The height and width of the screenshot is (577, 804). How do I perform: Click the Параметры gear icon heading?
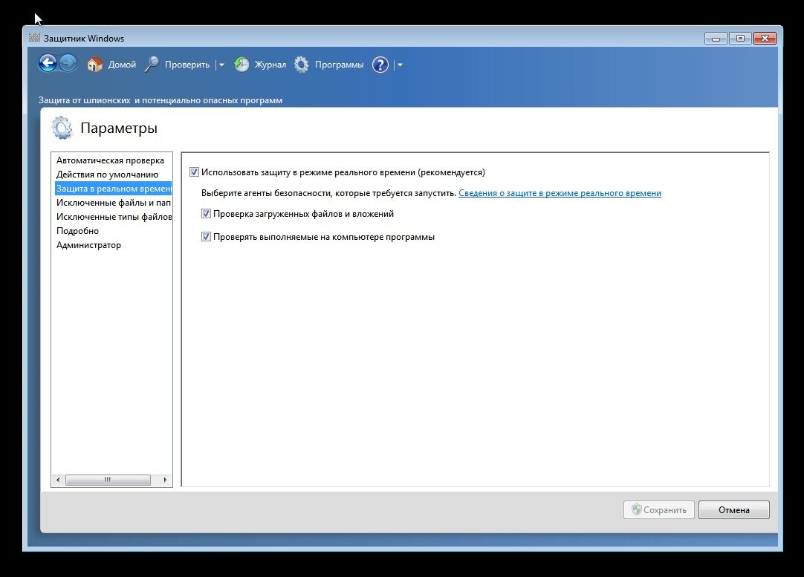(62, 128)
